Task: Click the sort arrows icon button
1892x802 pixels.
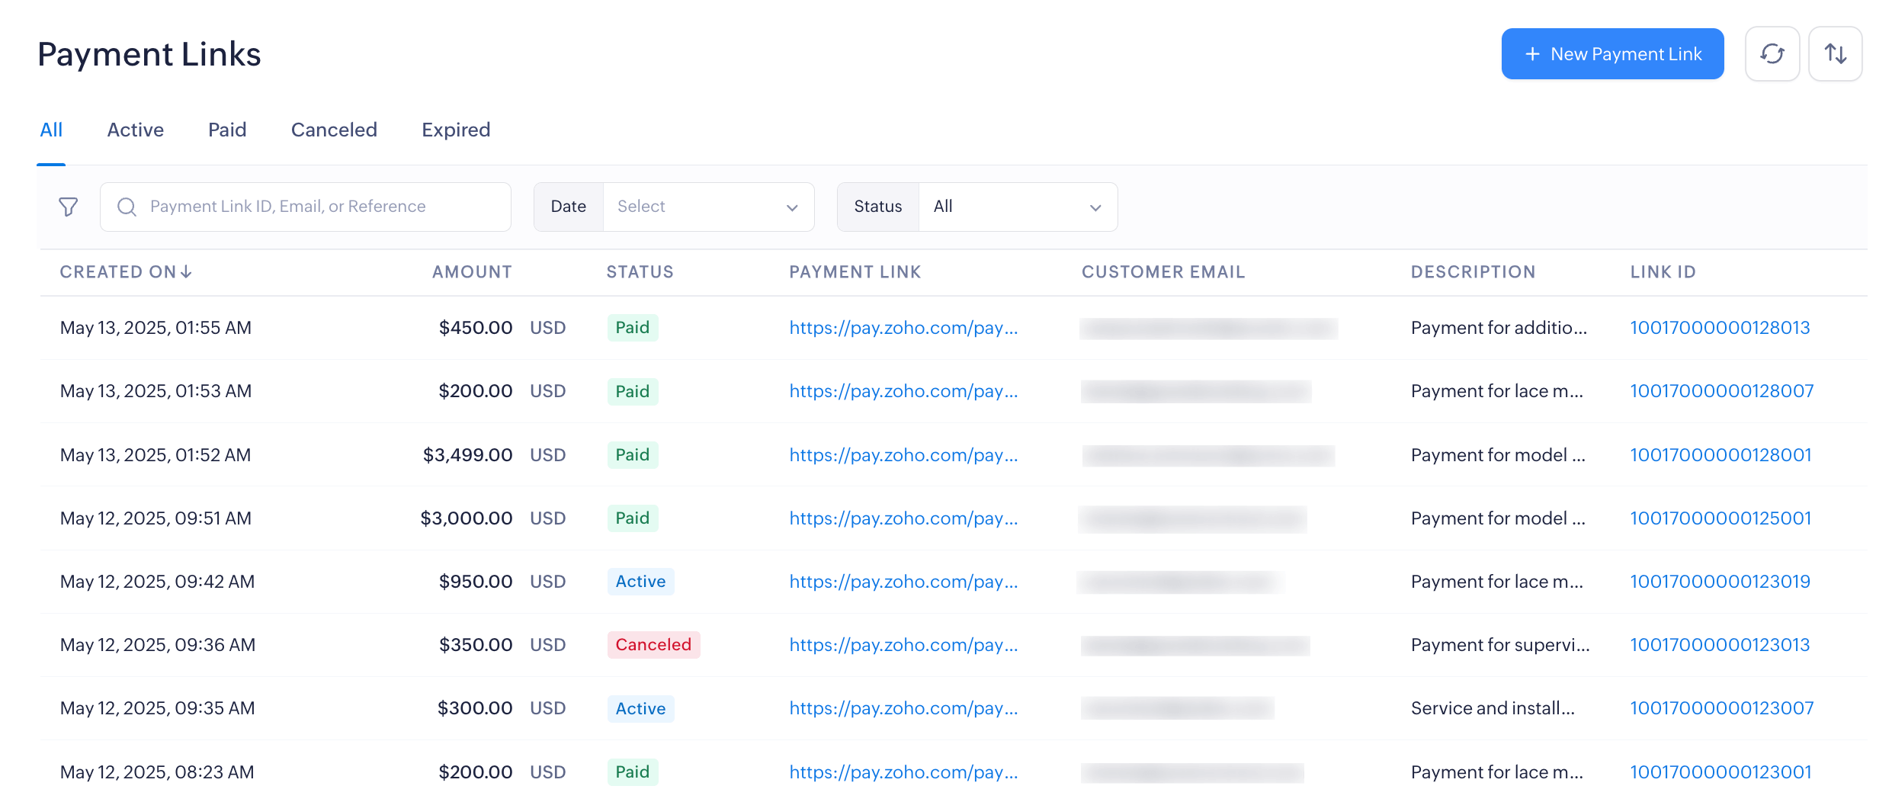Action: [1835, 54]
